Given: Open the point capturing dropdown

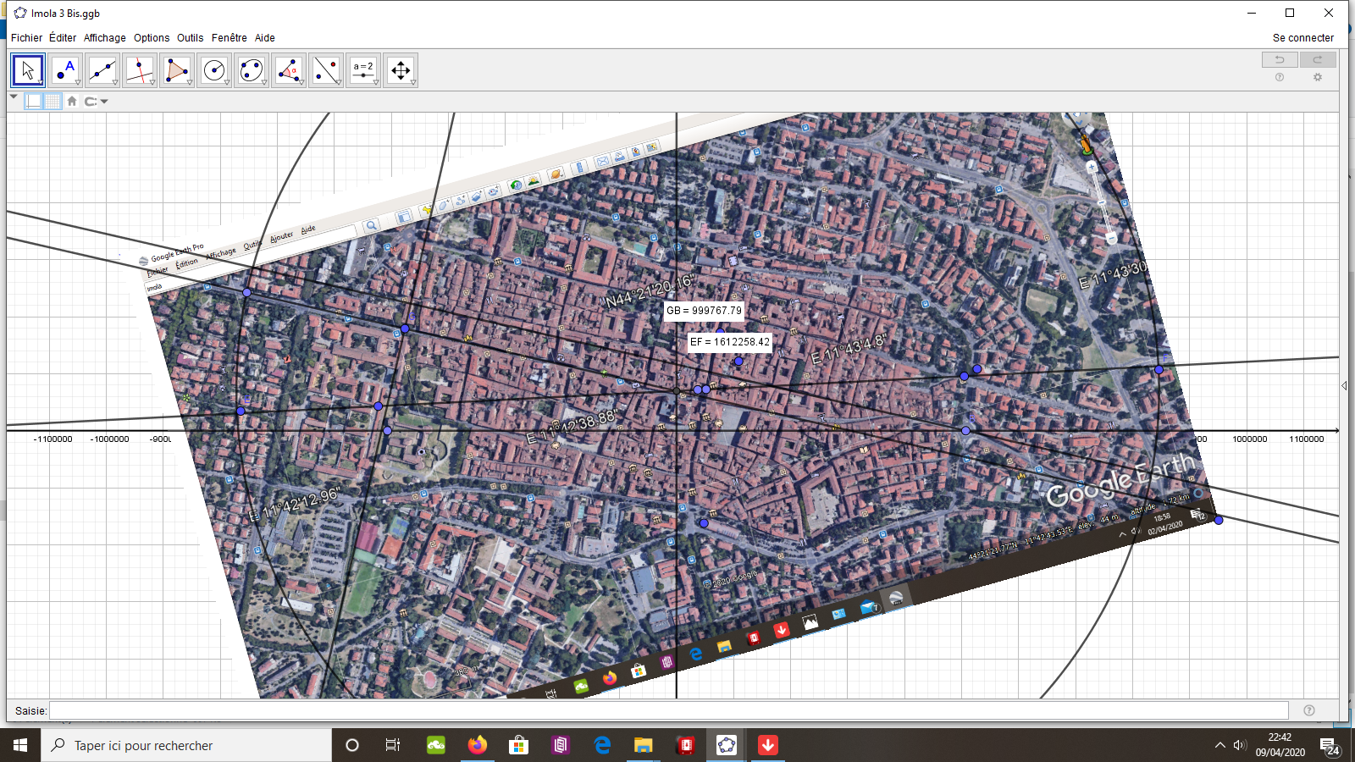Looking at the screenshot, I should pyautogui.click(x=96, y=102).
